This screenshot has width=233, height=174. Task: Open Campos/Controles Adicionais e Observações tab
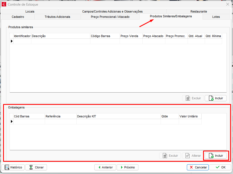click(112, 11)
